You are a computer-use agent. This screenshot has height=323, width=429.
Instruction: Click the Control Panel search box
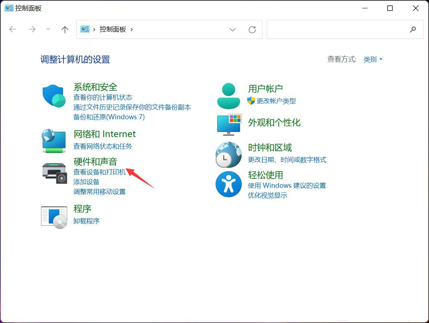coord(338,30)
